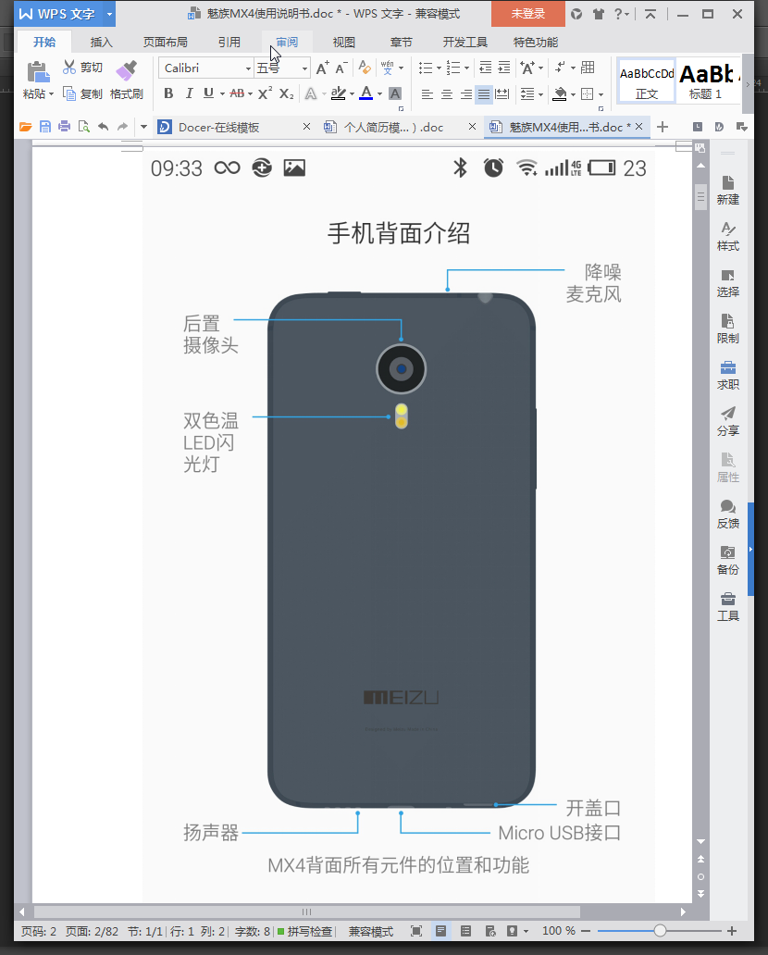This screenshot has height=955, width=768.
Task: Click the 分享 share icon in right sidebar
Action: (x=727, y=421)
